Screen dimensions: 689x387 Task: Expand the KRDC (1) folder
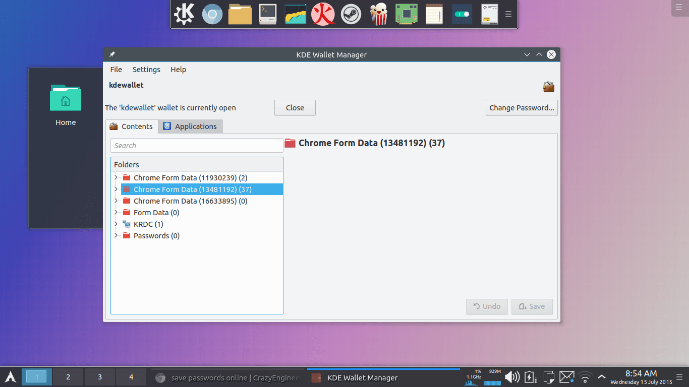tap(116, 224)
